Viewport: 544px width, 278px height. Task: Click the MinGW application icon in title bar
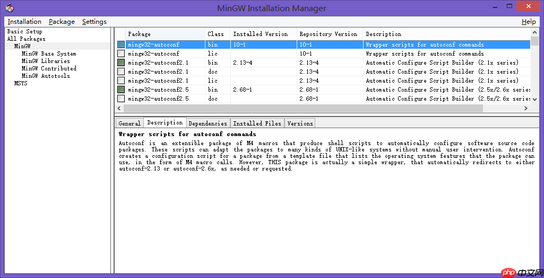point(10,8)
